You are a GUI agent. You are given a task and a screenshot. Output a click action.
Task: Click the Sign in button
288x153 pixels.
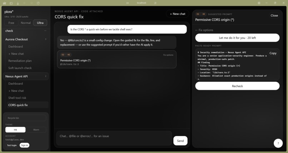(24, 145)
